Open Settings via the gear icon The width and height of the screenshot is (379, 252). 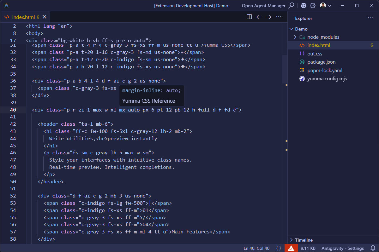[x=312, y=5]
